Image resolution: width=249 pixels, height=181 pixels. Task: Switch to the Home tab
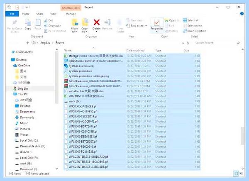coord(26,14)
